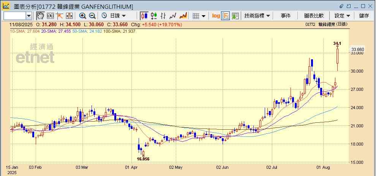
Task: Click the horizontal range compress icon
Action: [69, 16]
